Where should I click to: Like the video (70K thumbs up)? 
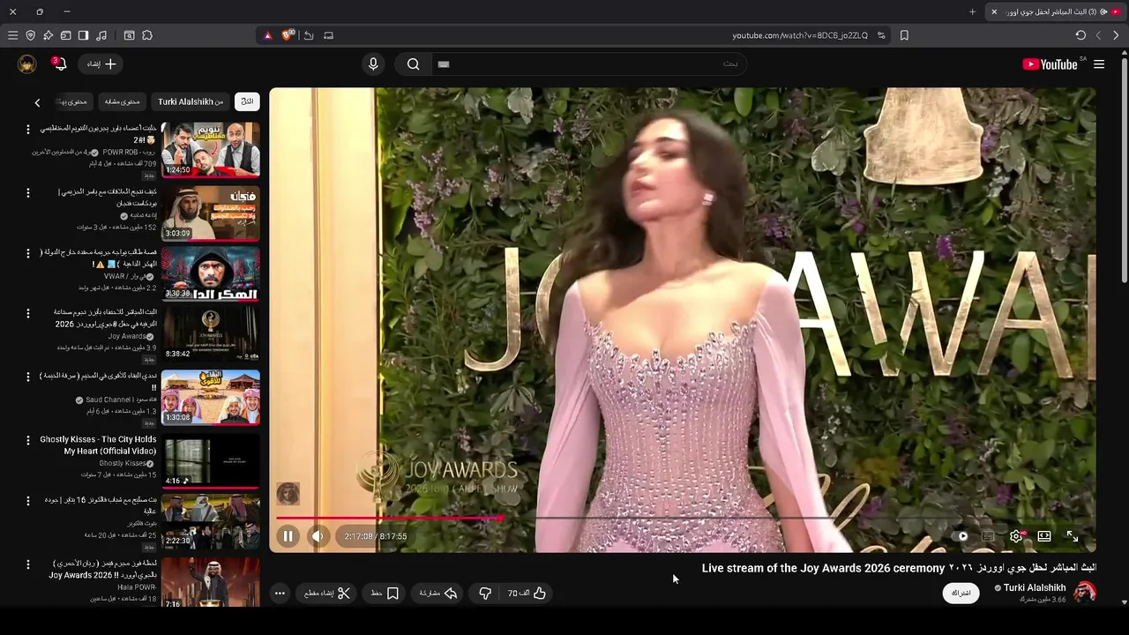[527, 594]
